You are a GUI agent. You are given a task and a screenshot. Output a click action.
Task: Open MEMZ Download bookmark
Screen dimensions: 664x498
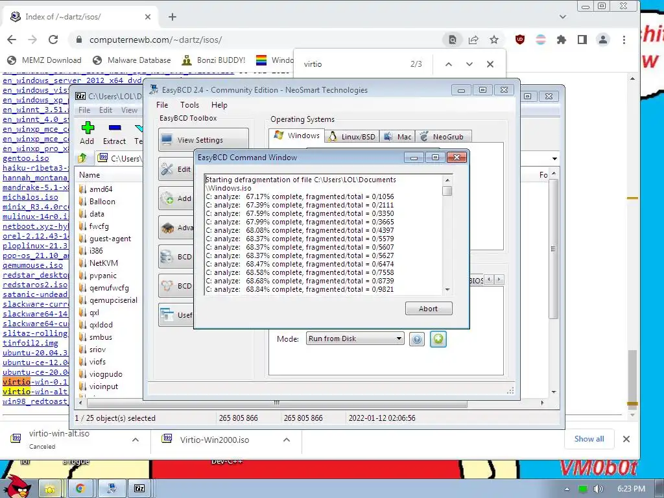pos(45,60)
